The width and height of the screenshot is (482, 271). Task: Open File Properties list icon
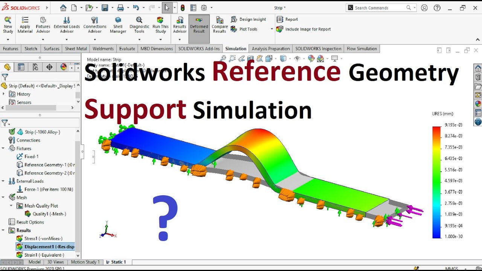click(x=193, y=8)
